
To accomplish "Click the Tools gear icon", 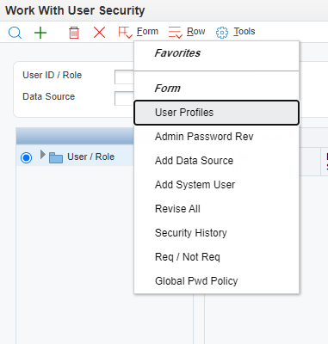I will (222, 33).
